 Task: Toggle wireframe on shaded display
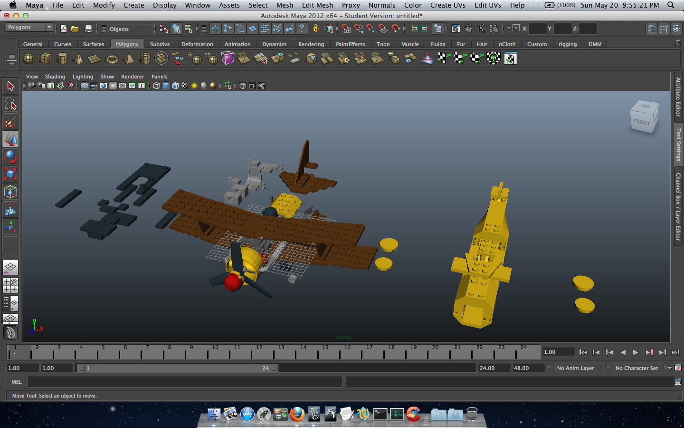[x=175, y=86]
